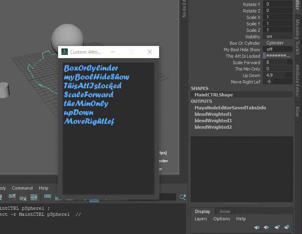
Task: Select the My Bool Hide Show label
Action: point(242,50)
